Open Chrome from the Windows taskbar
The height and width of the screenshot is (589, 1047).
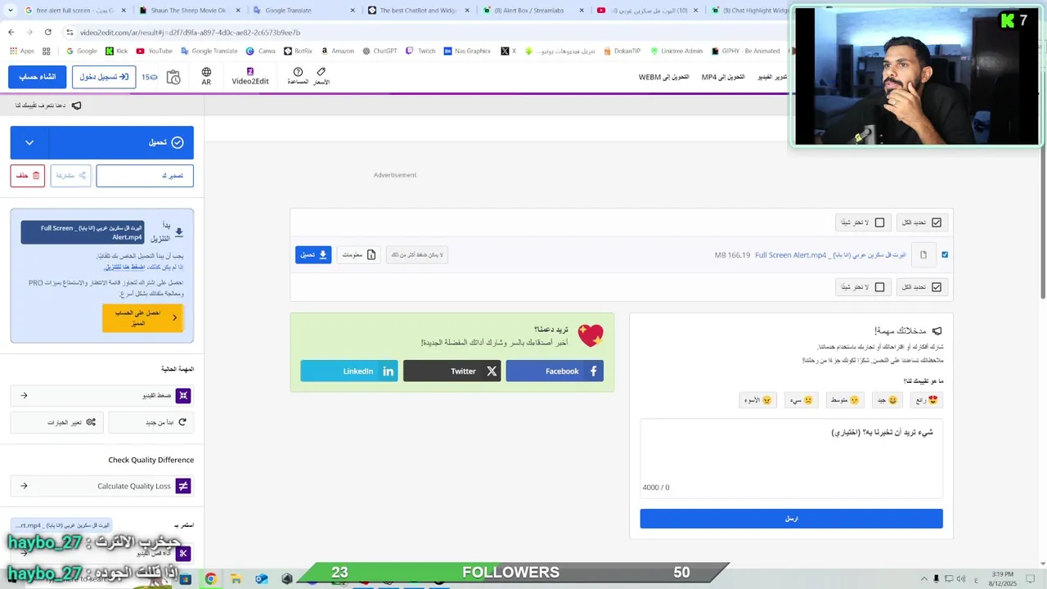point(210,579)
